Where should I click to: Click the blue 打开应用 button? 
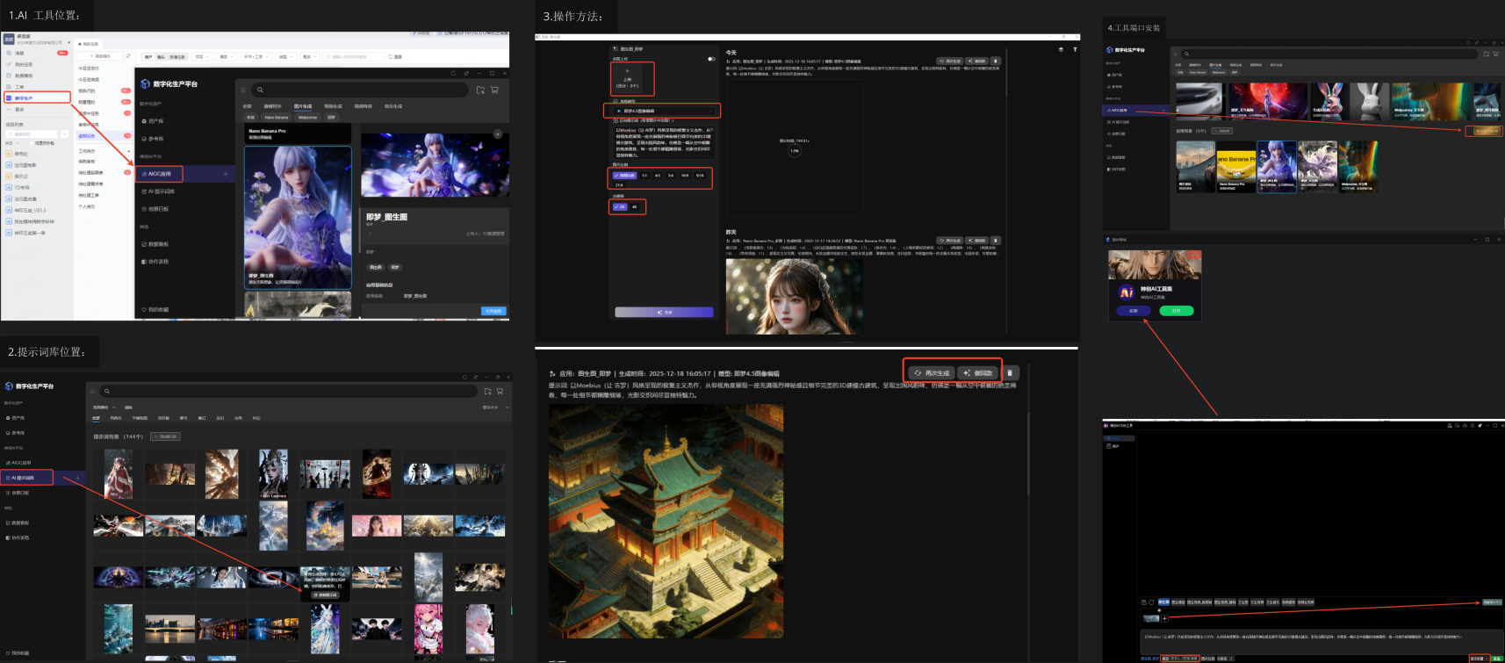[493, 311]
